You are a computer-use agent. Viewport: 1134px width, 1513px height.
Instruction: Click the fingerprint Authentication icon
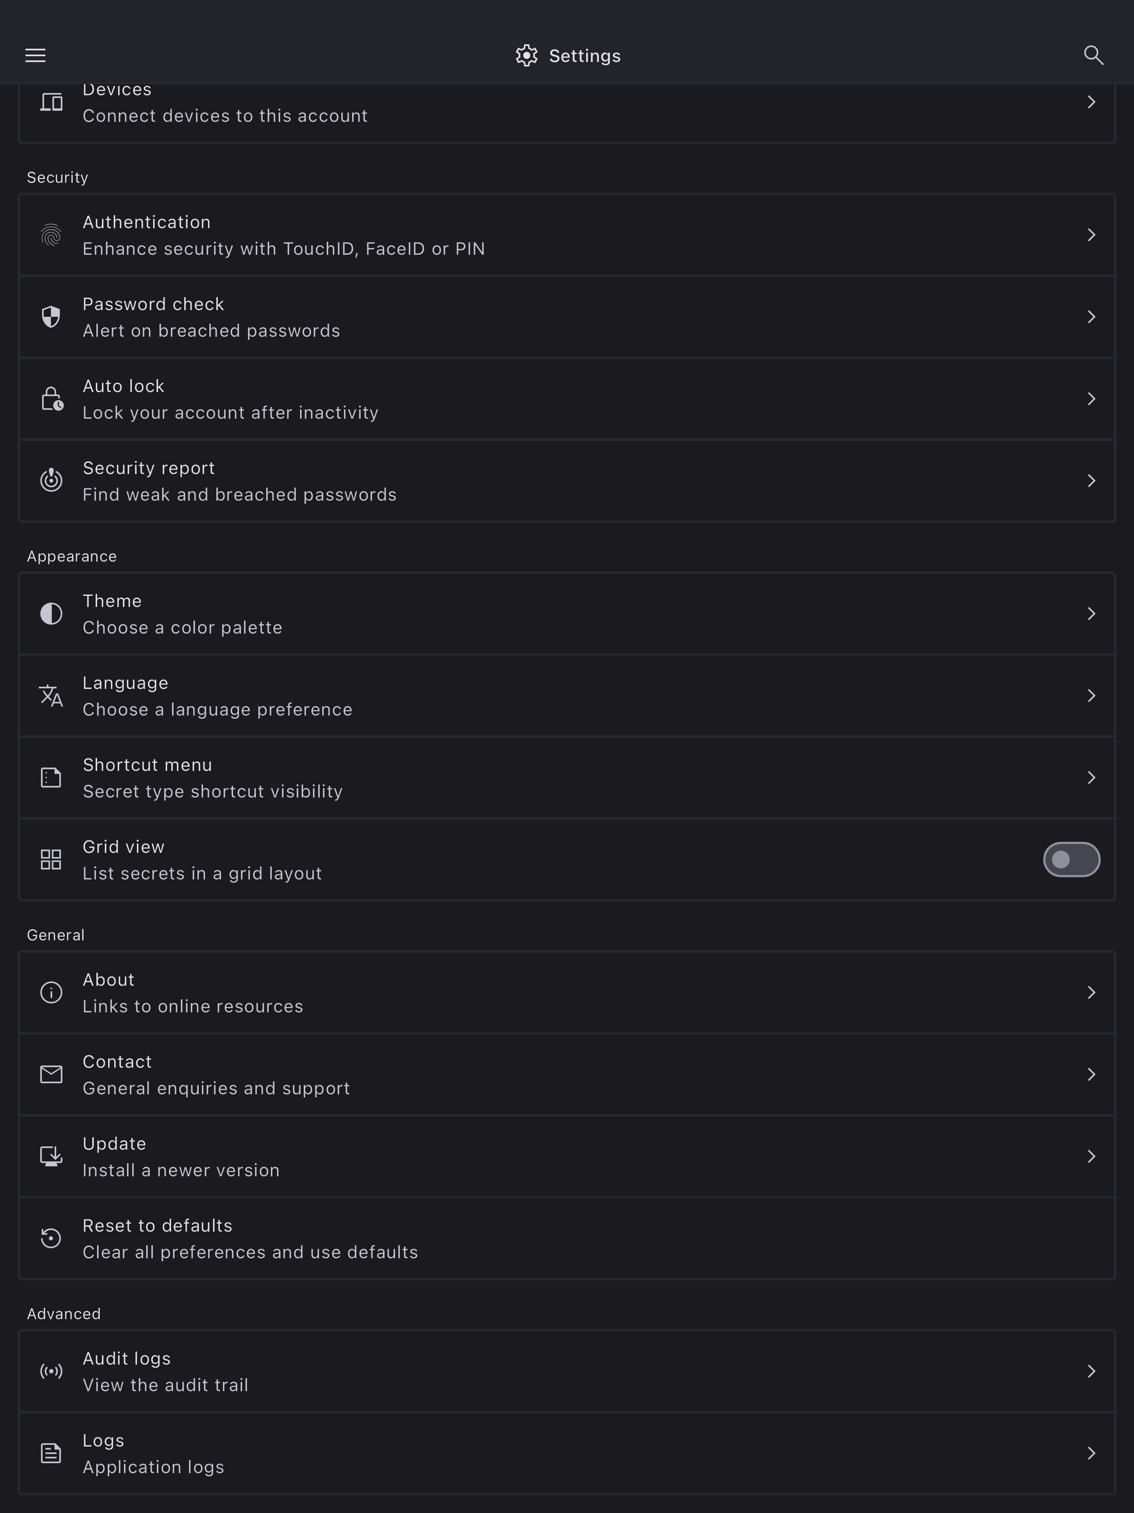coord(51,235)
